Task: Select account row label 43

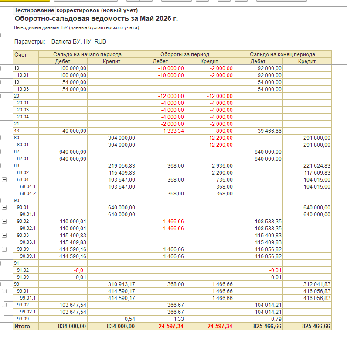Action: tap(17, 131)
